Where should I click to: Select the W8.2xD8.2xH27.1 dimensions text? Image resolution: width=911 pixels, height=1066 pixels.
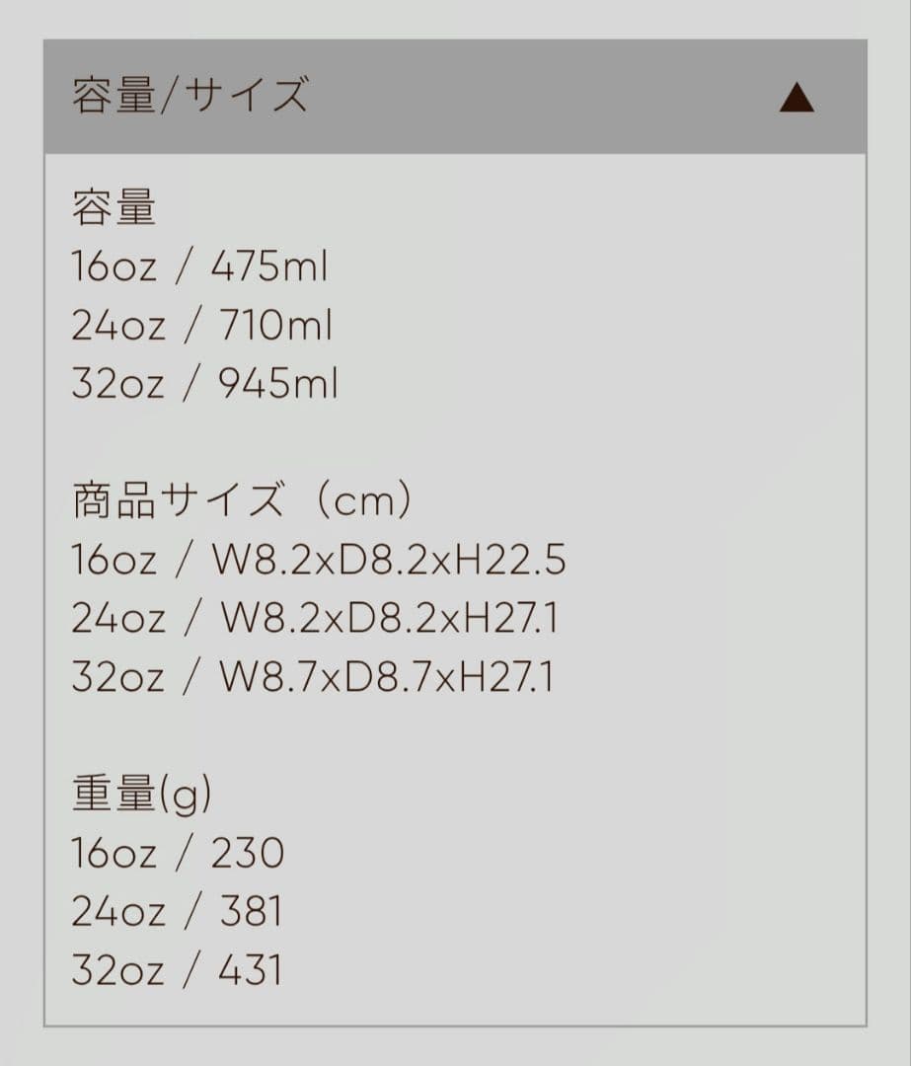click(389, 619)
